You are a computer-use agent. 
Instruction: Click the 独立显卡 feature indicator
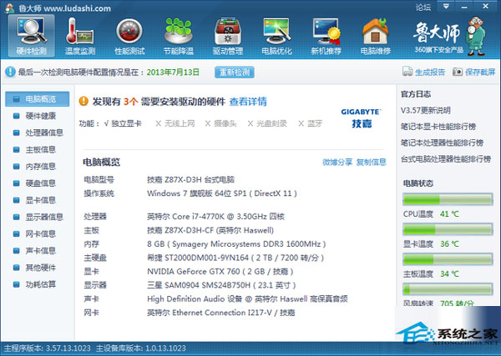click(123, 123)
